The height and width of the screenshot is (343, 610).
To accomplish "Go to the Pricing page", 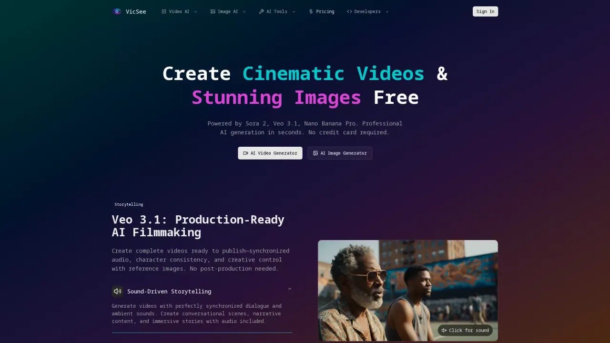I will [322, 11].
